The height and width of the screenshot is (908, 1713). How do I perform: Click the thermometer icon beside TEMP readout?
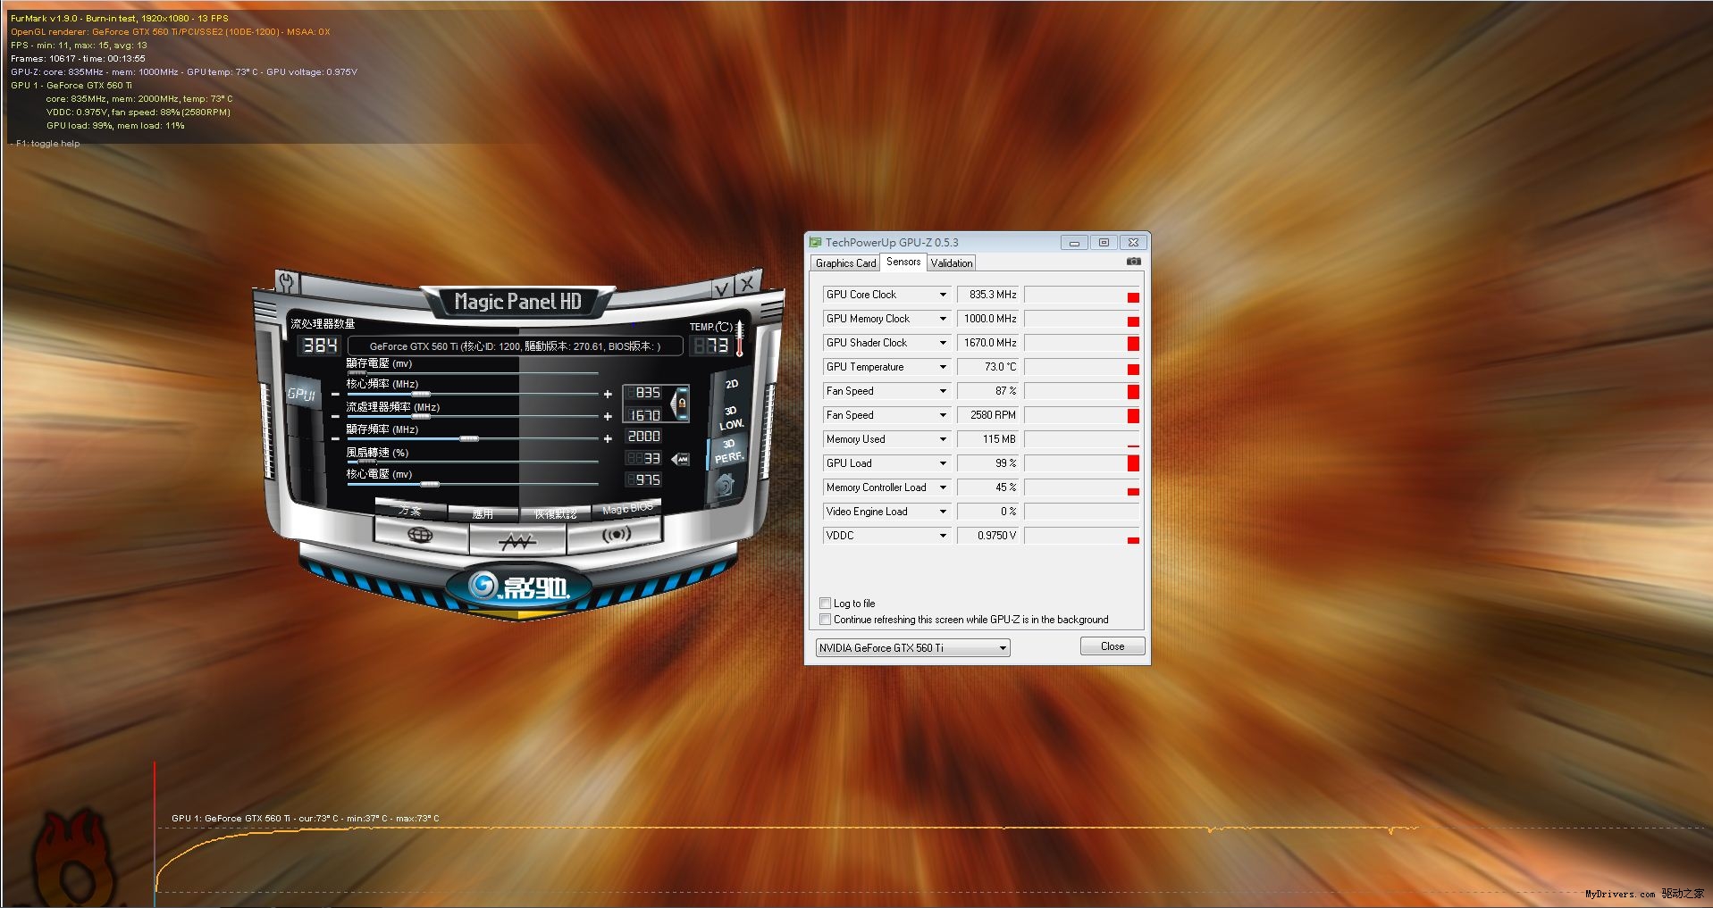pyautogui.click(x=739, y=339)
